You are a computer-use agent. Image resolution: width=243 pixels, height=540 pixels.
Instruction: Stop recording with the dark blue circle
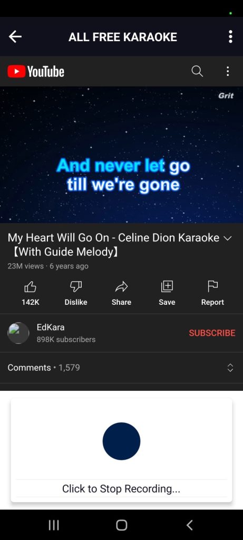coord(121,441)
